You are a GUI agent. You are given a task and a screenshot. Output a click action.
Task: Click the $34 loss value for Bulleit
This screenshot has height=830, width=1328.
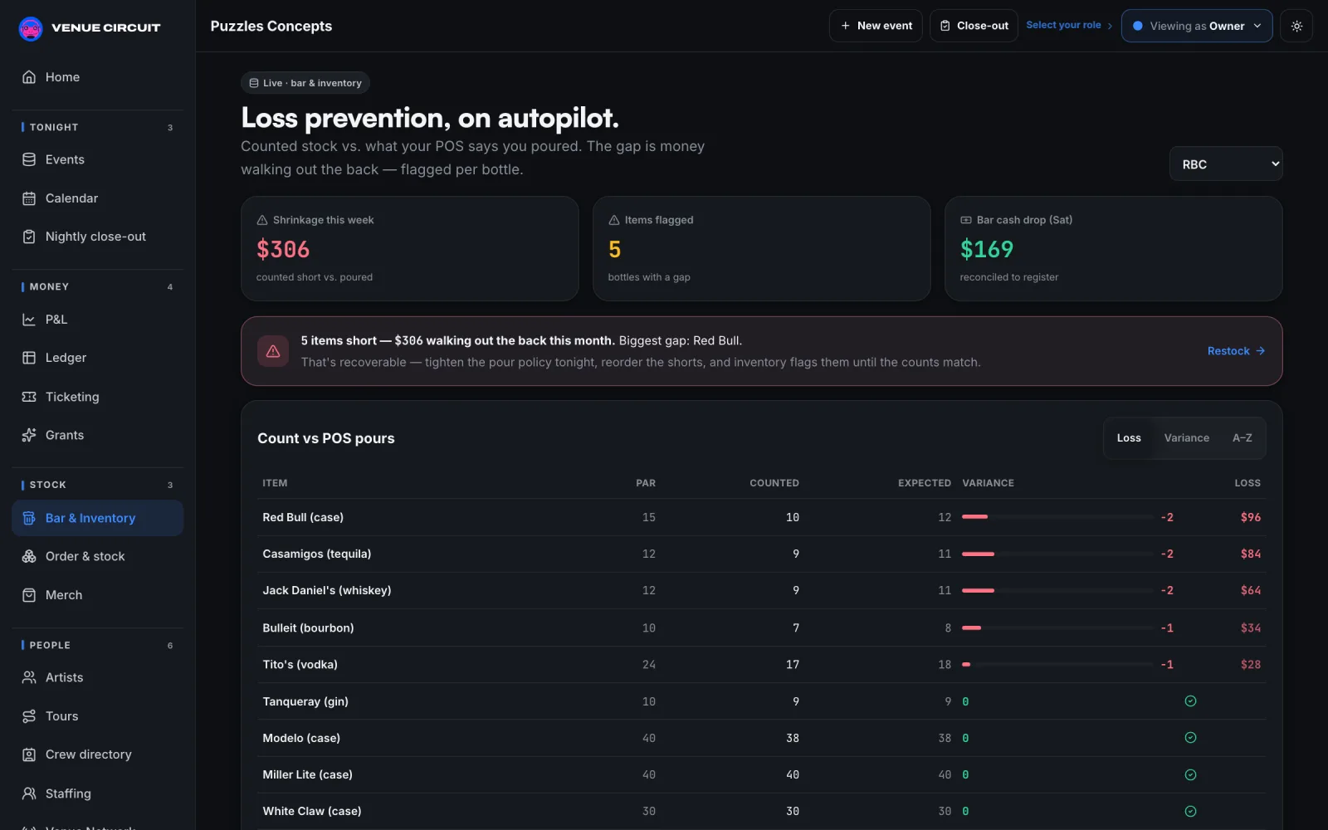click(x=1250, y=627)
